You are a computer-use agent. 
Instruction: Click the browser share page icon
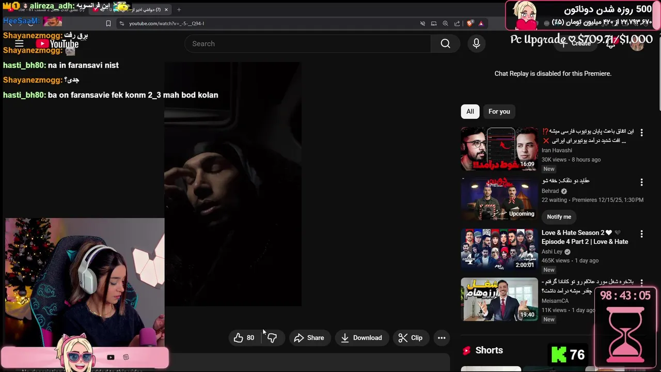457,23
